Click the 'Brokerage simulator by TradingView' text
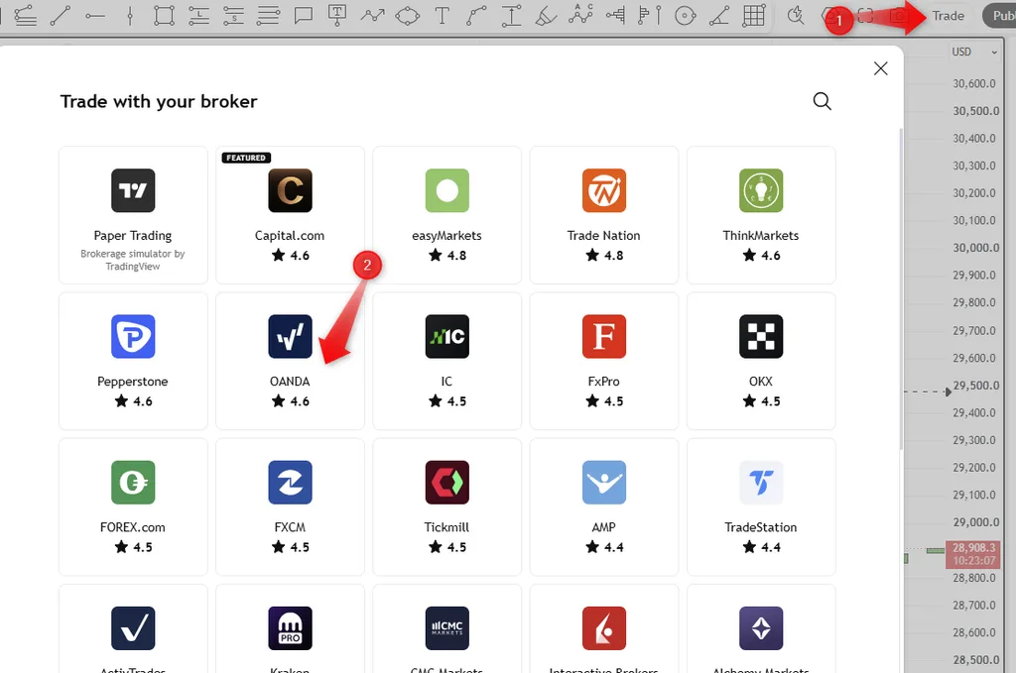The height and width of the screenshot is (673, 1016). coord(133,260)
